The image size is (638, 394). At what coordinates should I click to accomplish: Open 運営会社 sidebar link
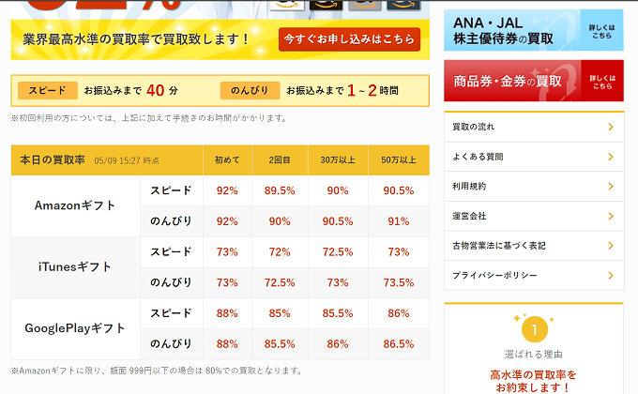click(x=534, y=216)
